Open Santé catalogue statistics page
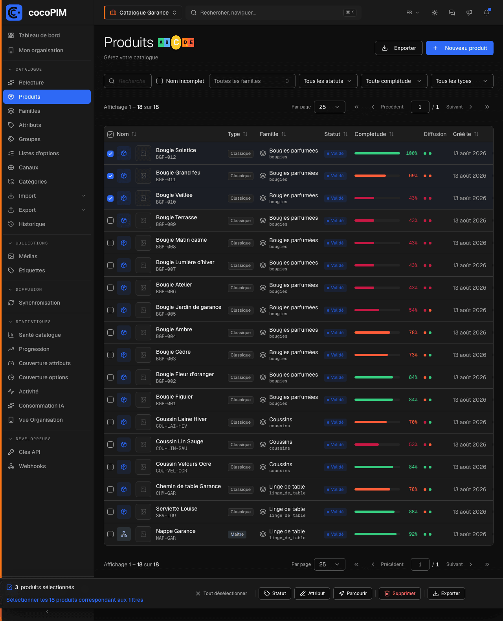This screenshot has height=621, width=503. (x=47, y=335)
